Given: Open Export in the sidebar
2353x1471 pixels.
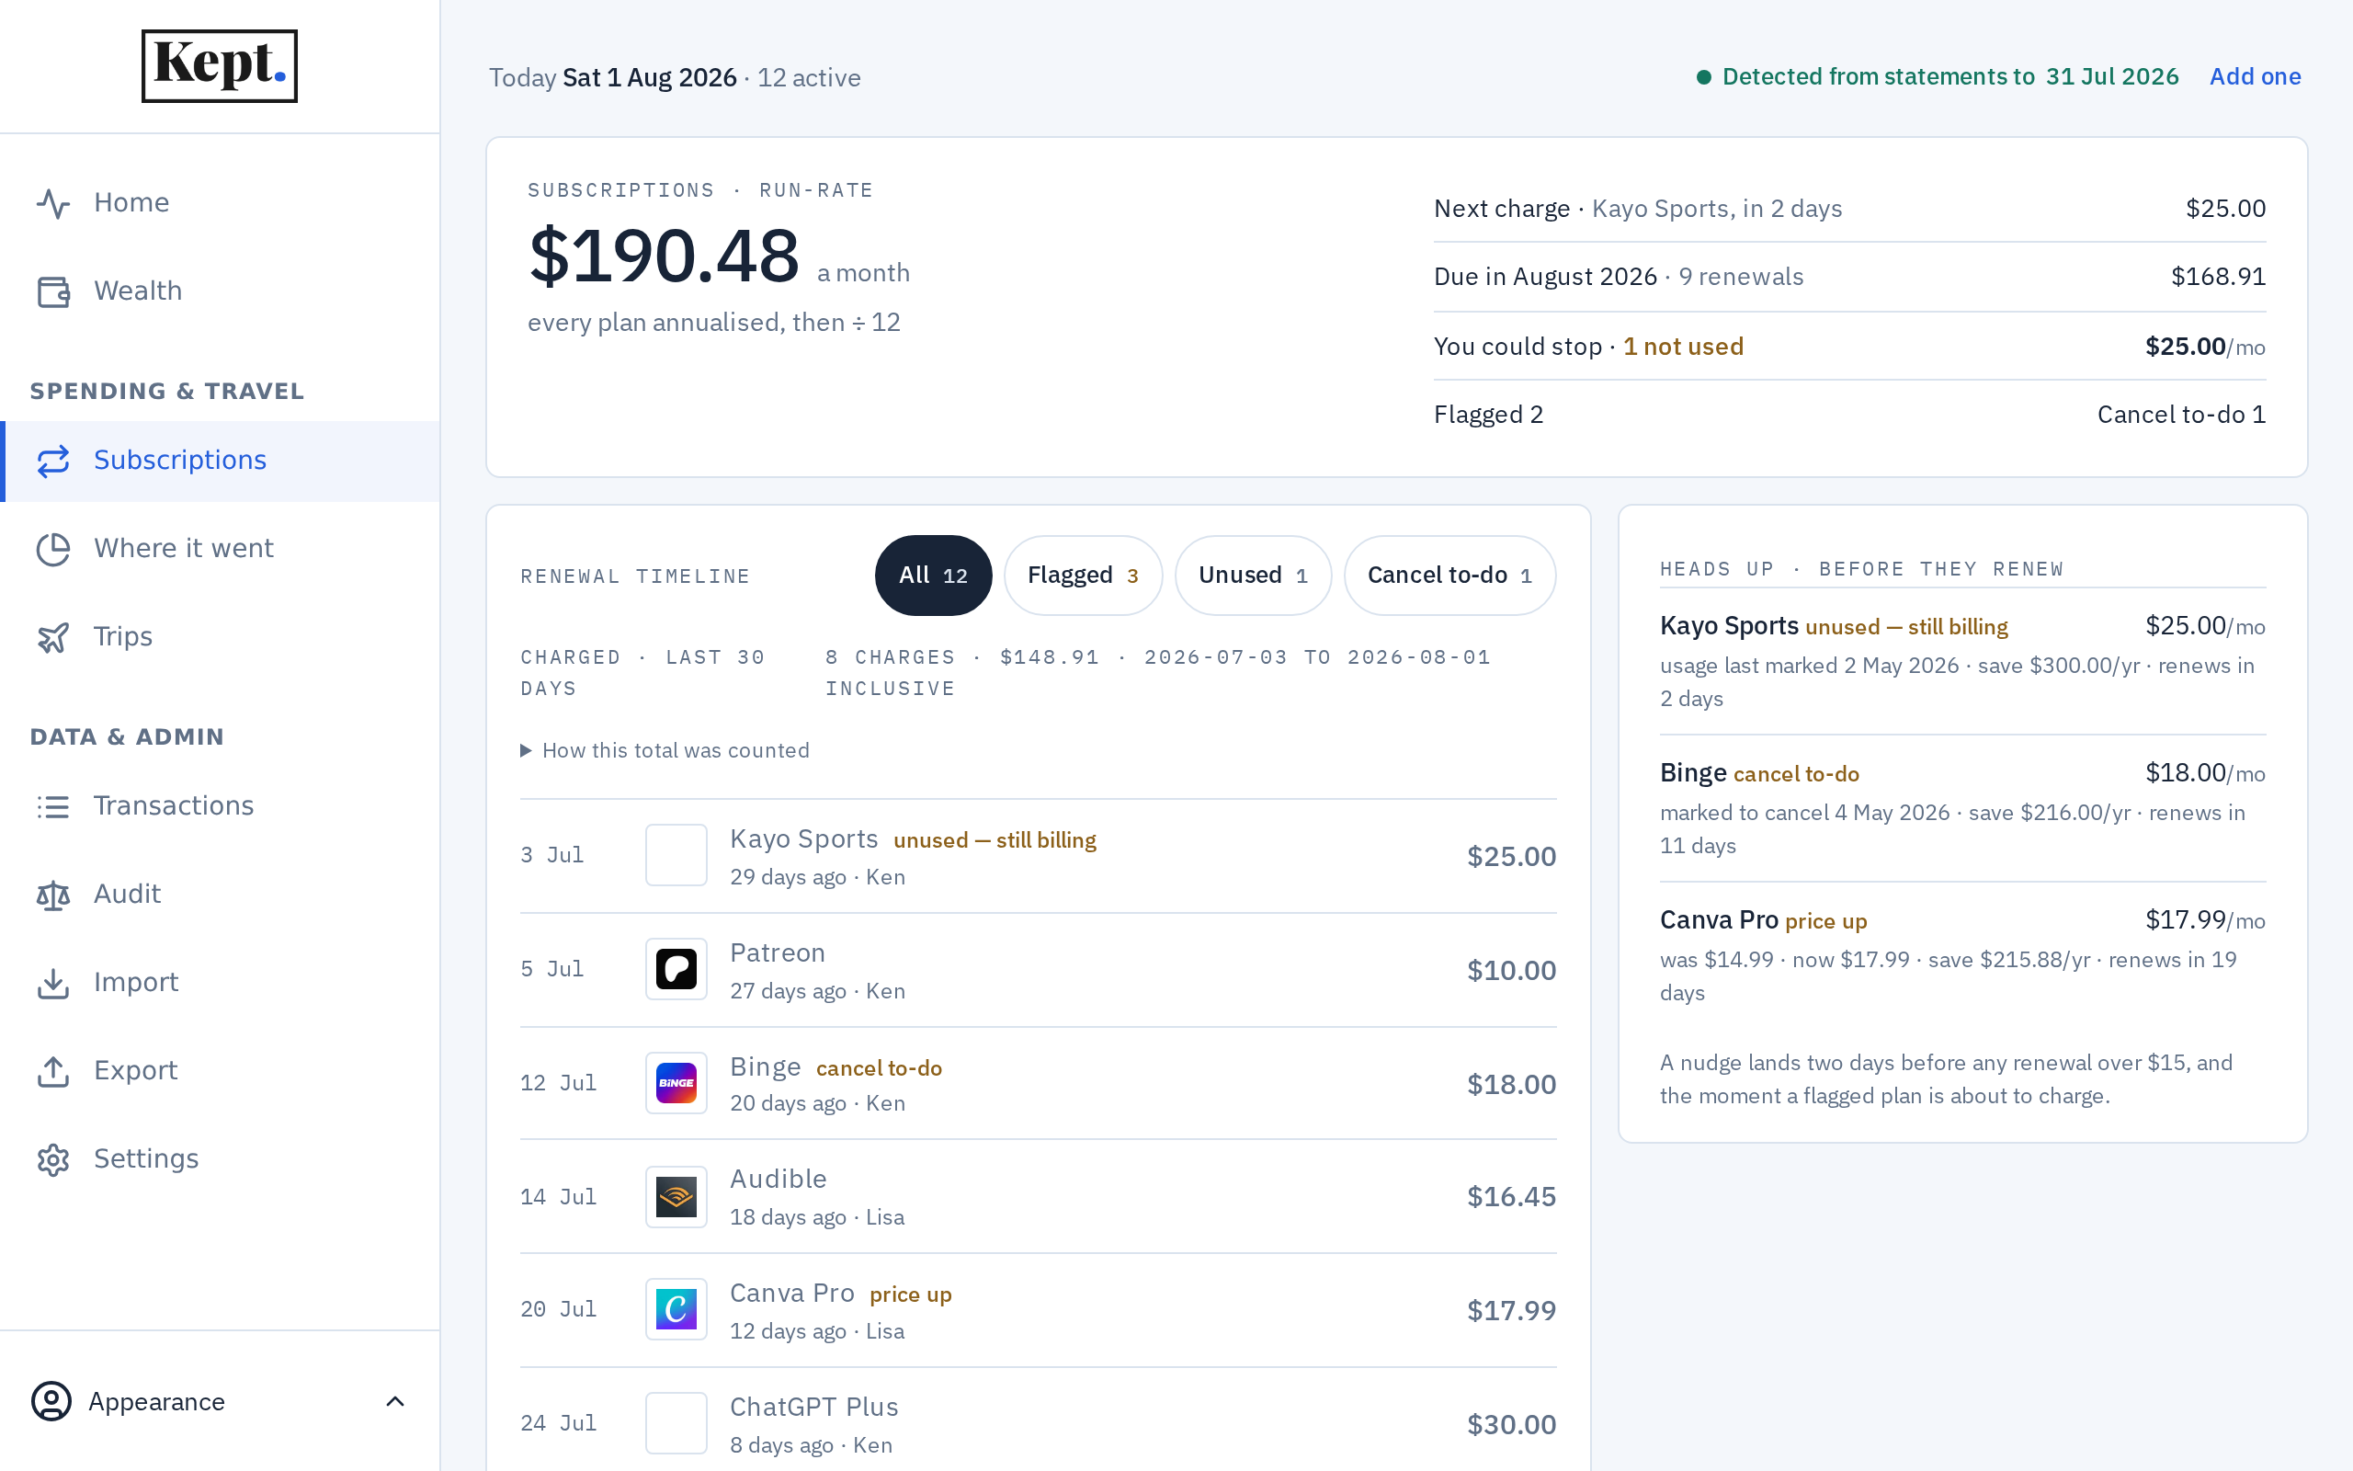Looking at the screenshot, I should (220, 1071).
